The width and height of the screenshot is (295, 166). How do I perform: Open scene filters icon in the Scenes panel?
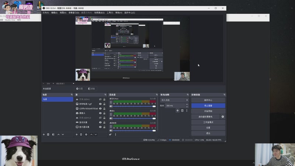tap(53, 135)
